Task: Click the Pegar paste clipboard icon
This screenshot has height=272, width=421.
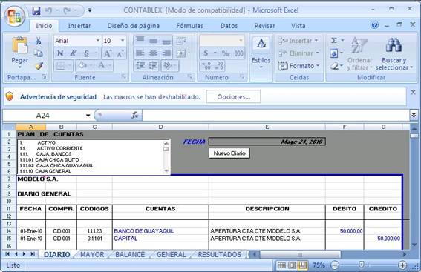Action: 20,44
